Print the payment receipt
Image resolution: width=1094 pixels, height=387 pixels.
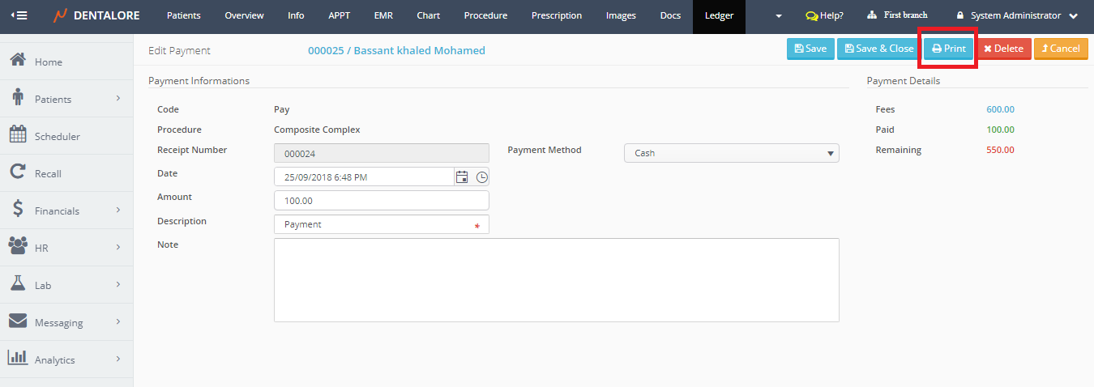[948, 49]
